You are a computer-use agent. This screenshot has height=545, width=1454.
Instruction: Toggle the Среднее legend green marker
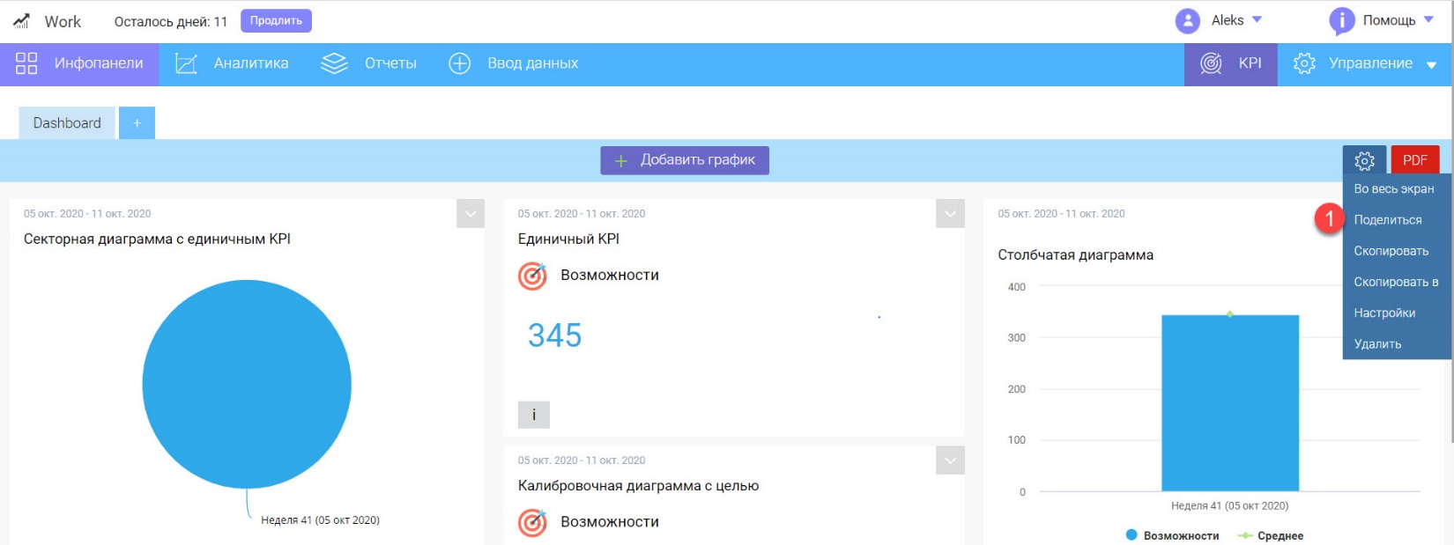[x=1245, y=535]
